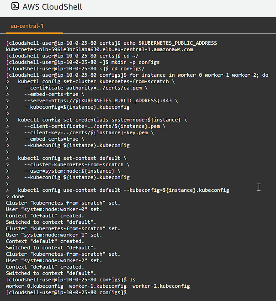Click the 'cd ~/' command line
Viewport: 276px width, 301px height.
click(72, 56)
